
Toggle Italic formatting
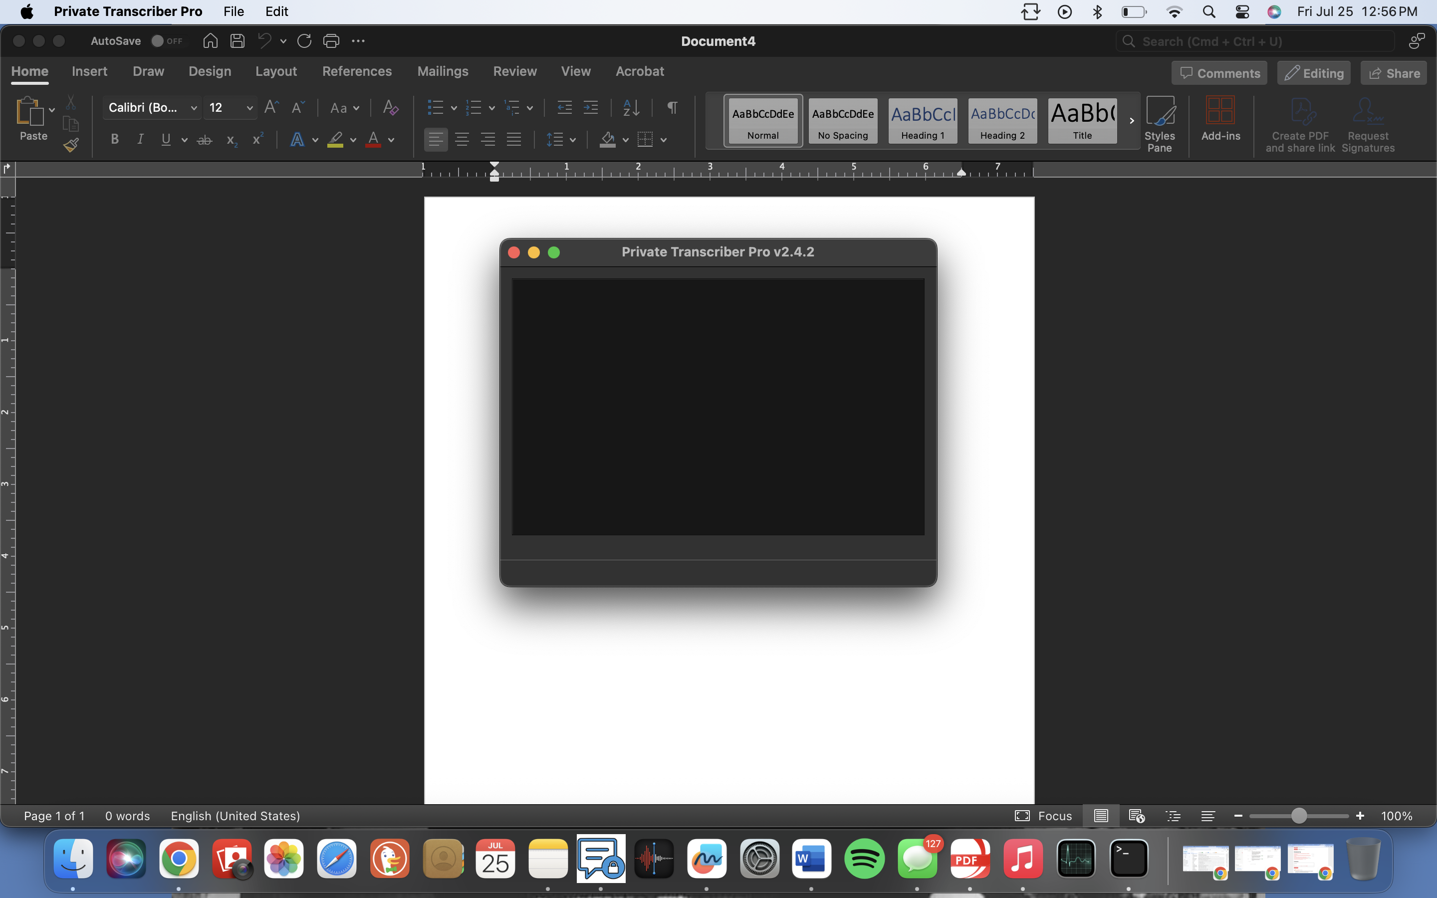tap(140, 140)
